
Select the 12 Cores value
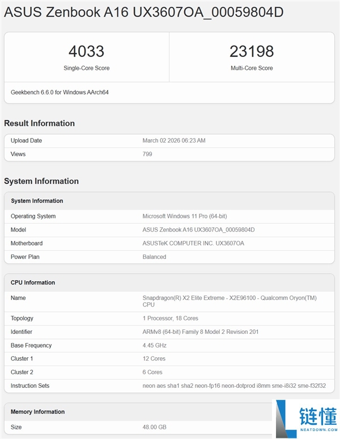point(154,359)
